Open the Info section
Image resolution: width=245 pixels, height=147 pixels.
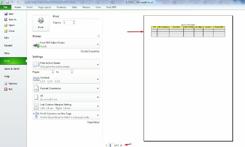[6, 38]
